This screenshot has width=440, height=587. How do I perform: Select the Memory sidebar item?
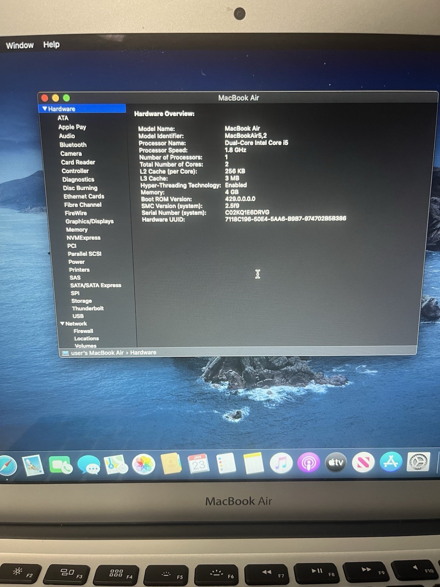(x=77, y=230)
